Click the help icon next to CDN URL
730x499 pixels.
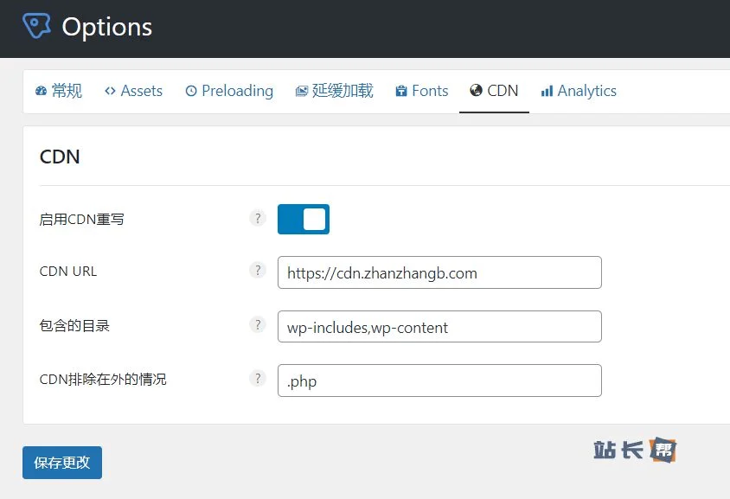click(257, 270)
